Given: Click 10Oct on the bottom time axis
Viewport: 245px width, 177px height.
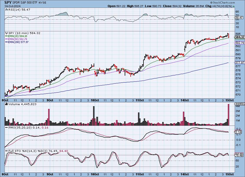Looking at the screenshot, I should point(95,174).
